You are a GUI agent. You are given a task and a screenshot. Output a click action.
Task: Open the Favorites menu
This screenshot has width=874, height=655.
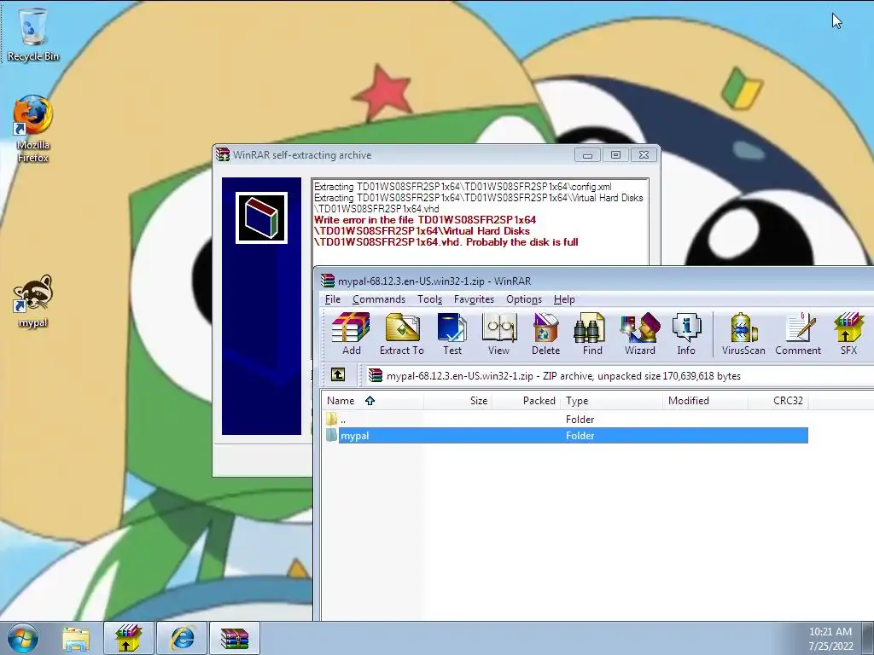pos(474,299)
